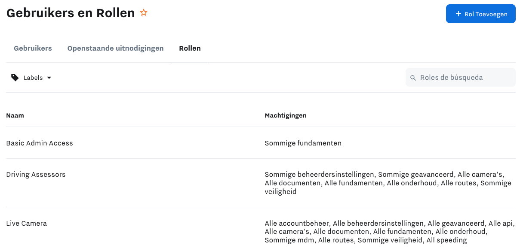Click the Sommige fundamenten permissions cell
520x251 pixels.
[x=303, y=143]
